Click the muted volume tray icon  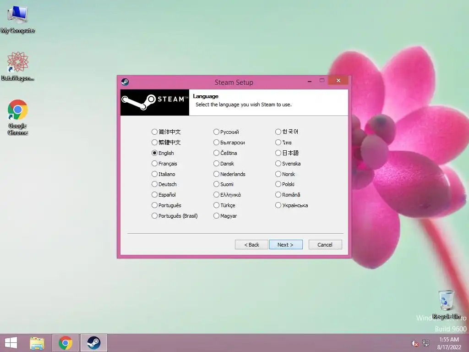click(x=414, y=343)
